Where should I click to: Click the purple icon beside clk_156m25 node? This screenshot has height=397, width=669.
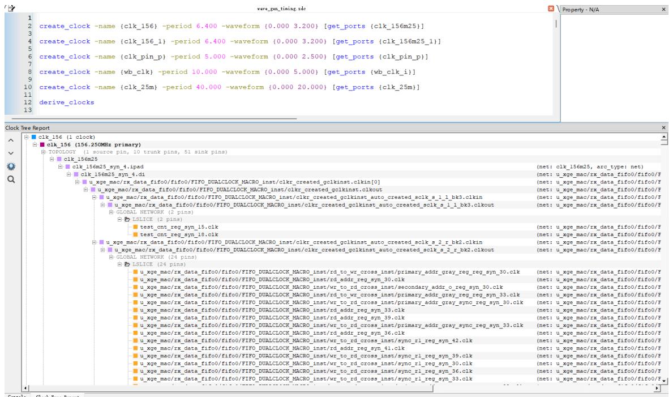click(59, 159)
